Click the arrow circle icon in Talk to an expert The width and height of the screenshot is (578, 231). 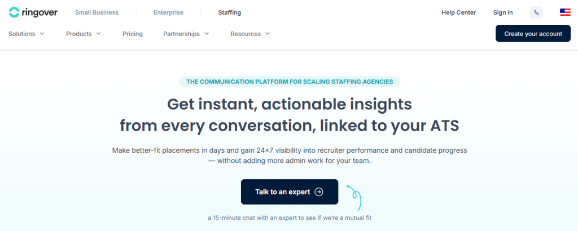pos(319,192)
